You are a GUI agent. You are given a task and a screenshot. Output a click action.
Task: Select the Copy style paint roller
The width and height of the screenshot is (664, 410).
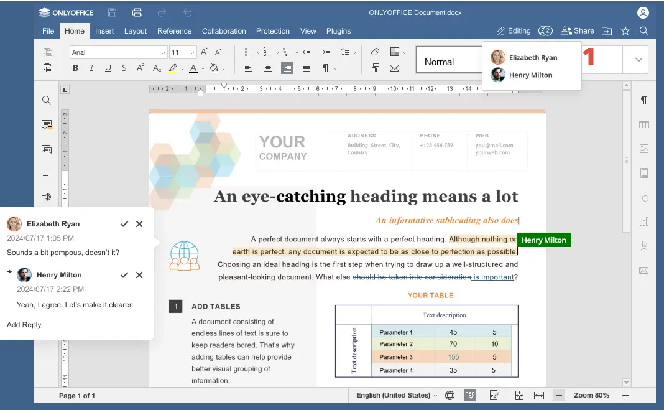375,68
